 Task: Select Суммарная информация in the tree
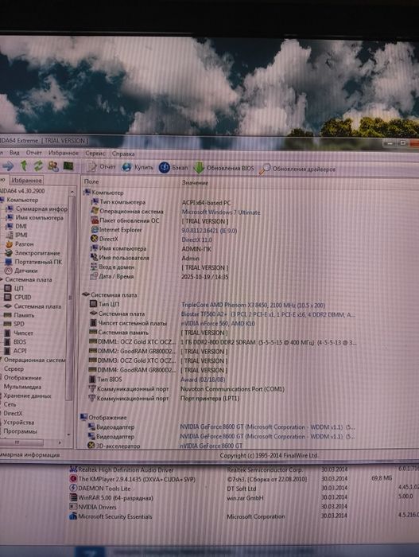pyautogui.click(x=37, y=208)
